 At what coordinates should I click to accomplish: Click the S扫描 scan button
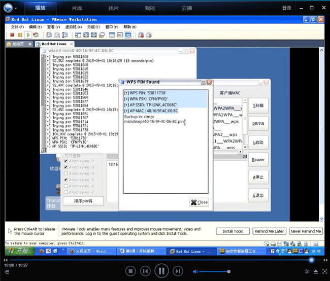(258, 106)
